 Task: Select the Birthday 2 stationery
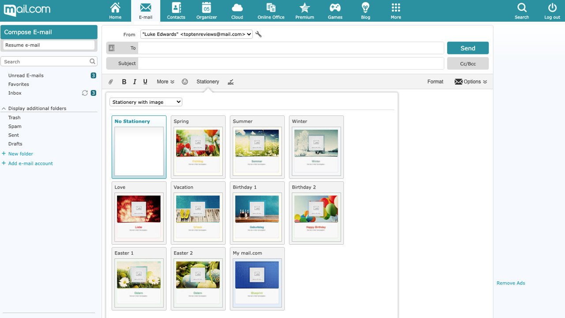tap(316, 213)
